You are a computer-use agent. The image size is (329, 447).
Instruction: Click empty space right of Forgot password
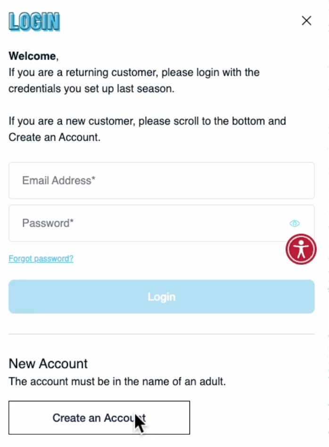pos(177,259)
